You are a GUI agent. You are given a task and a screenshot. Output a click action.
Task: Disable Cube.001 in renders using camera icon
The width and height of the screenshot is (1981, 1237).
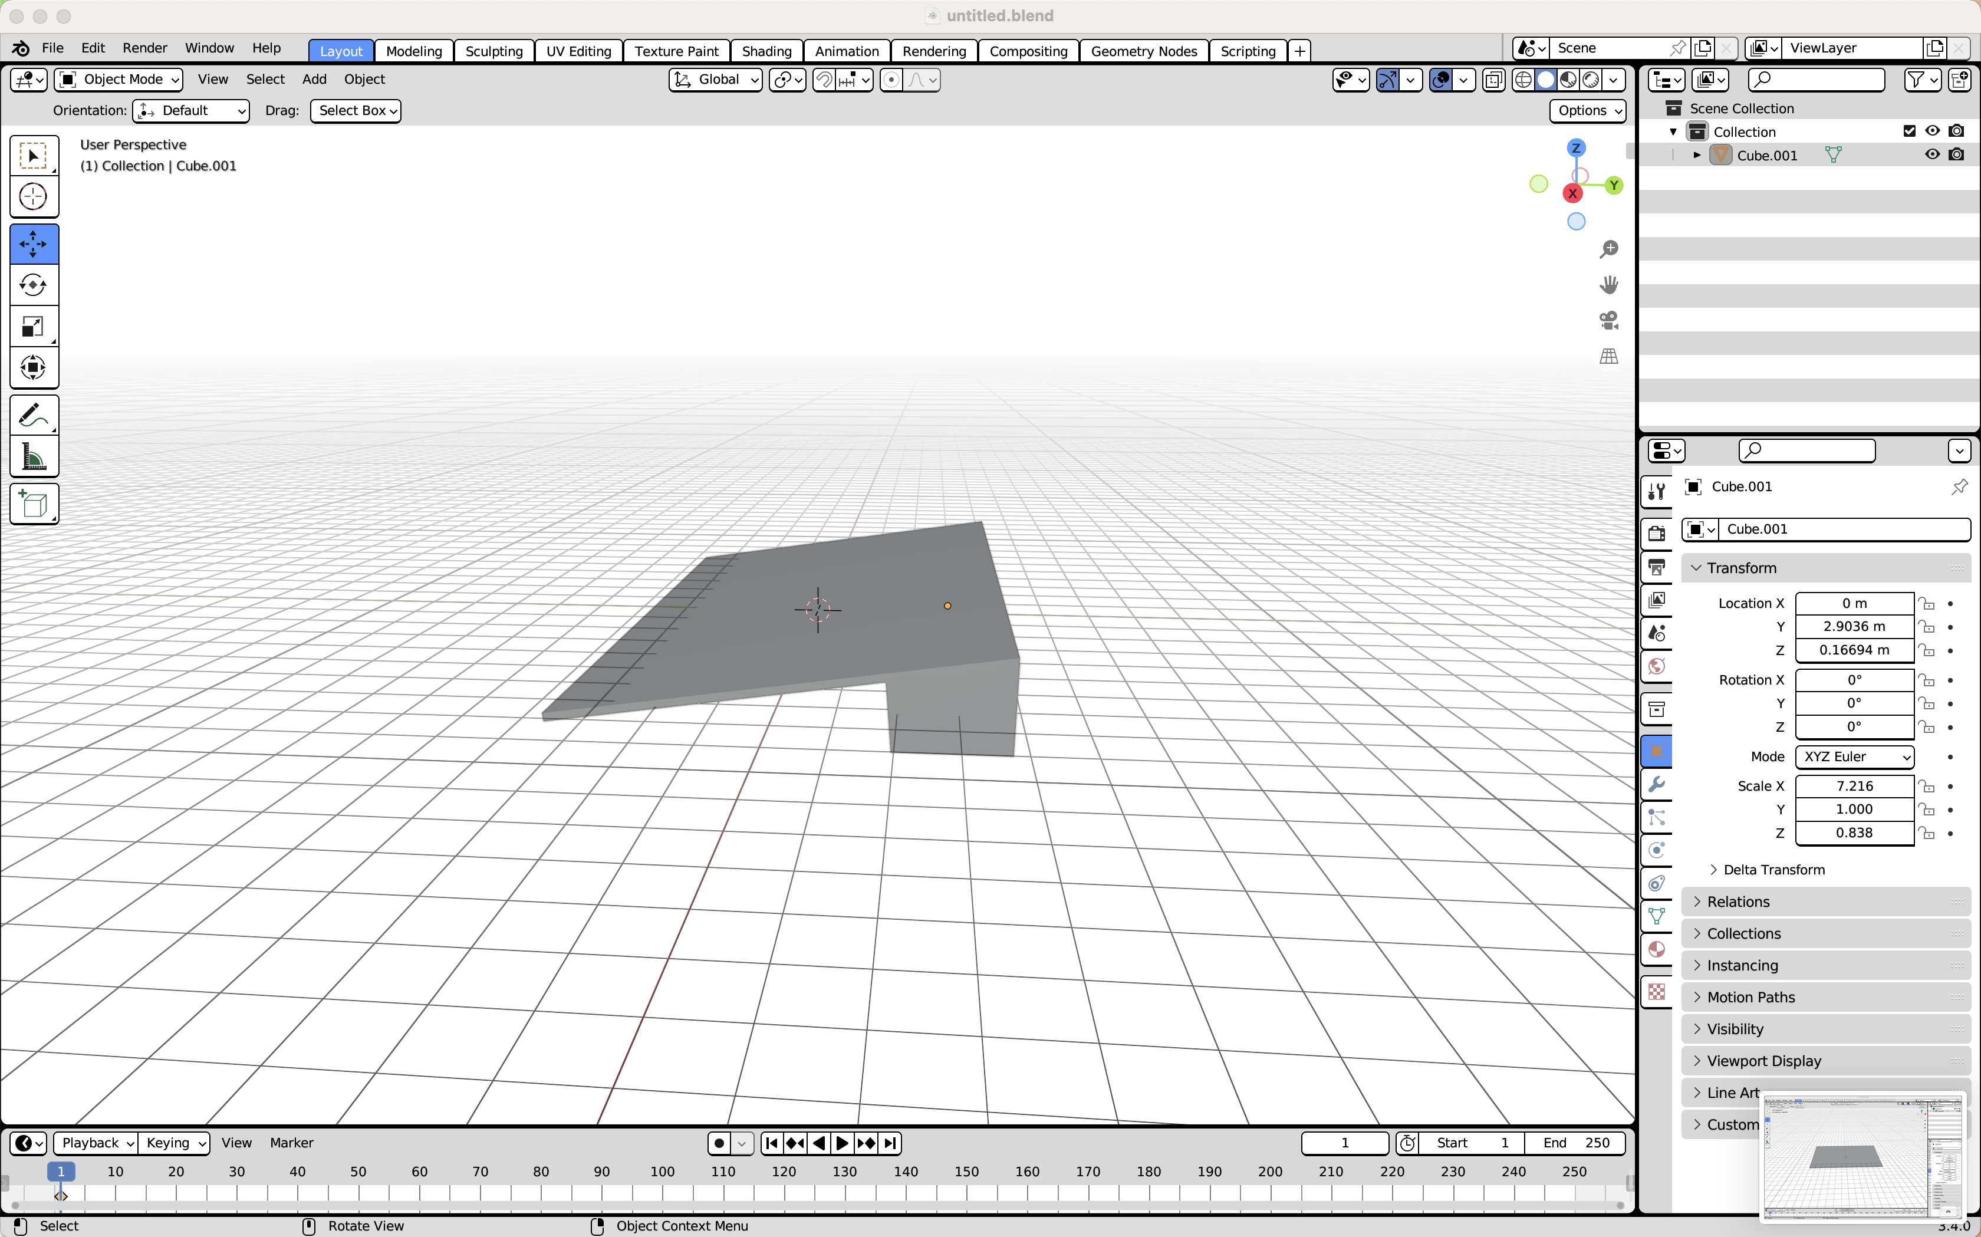[x=1956, y=154]
